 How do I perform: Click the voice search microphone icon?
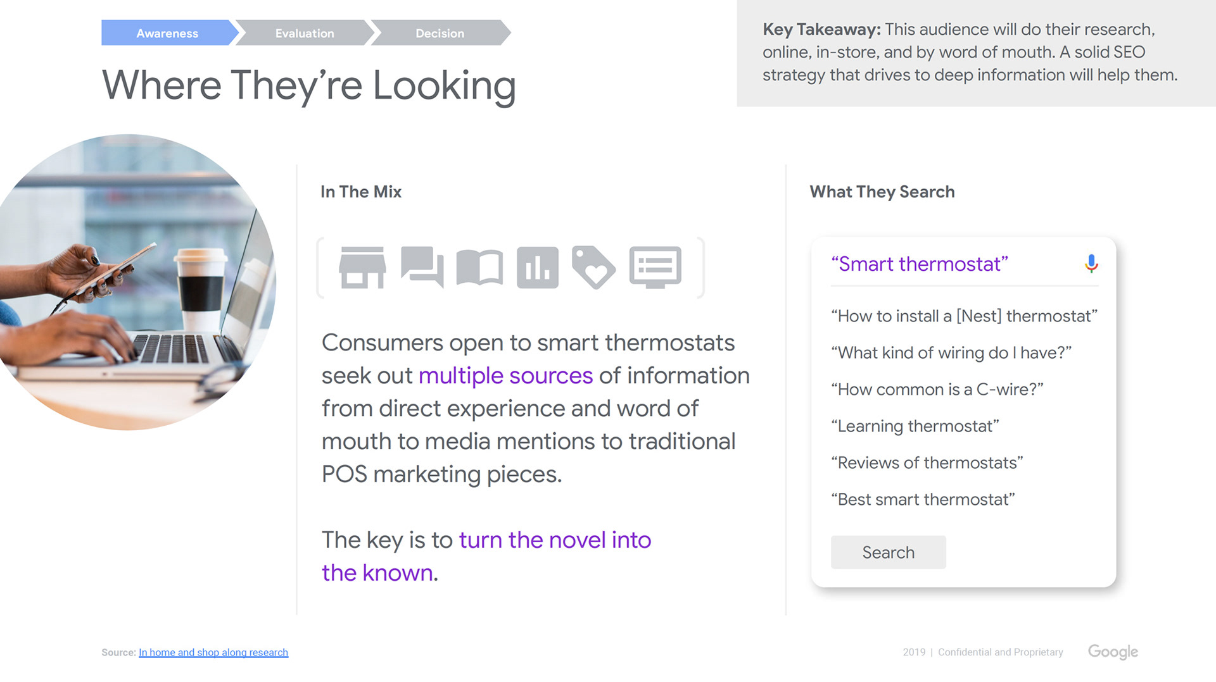pos(1091,263)
